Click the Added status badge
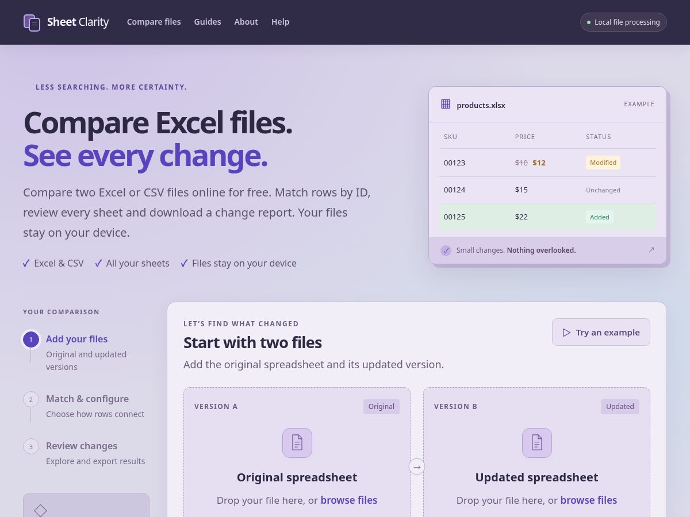This screenshot has width=690, height=517. 599,217
